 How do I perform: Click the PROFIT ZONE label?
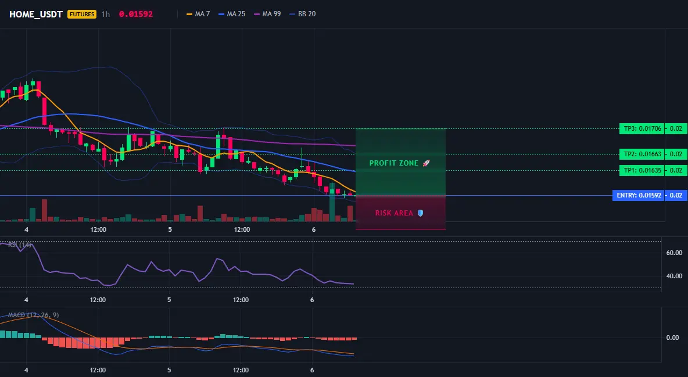394,163
